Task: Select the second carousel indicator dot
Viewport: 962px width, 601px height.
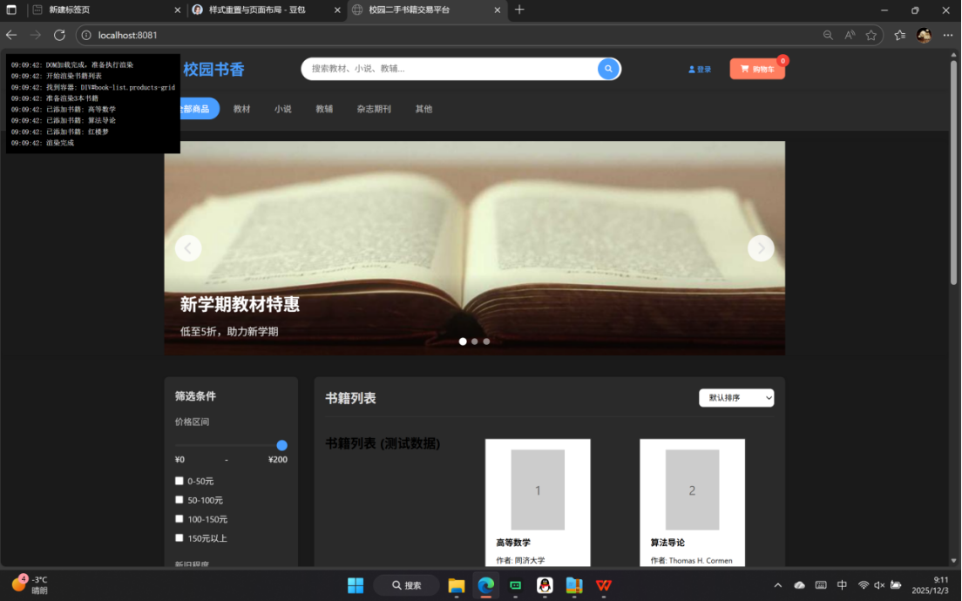Action: point(474,341)
